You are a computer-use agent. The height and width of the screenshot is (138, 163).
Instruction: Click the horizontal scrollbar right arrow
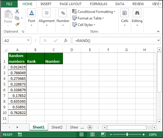(x=154, y=128)
